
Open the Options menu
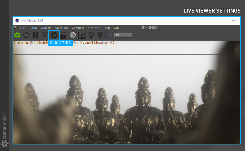tap(94, 28)
